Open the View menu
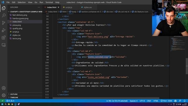Image resolution: width=188 pixels, height=106 pixels. [x=30, y=2]
